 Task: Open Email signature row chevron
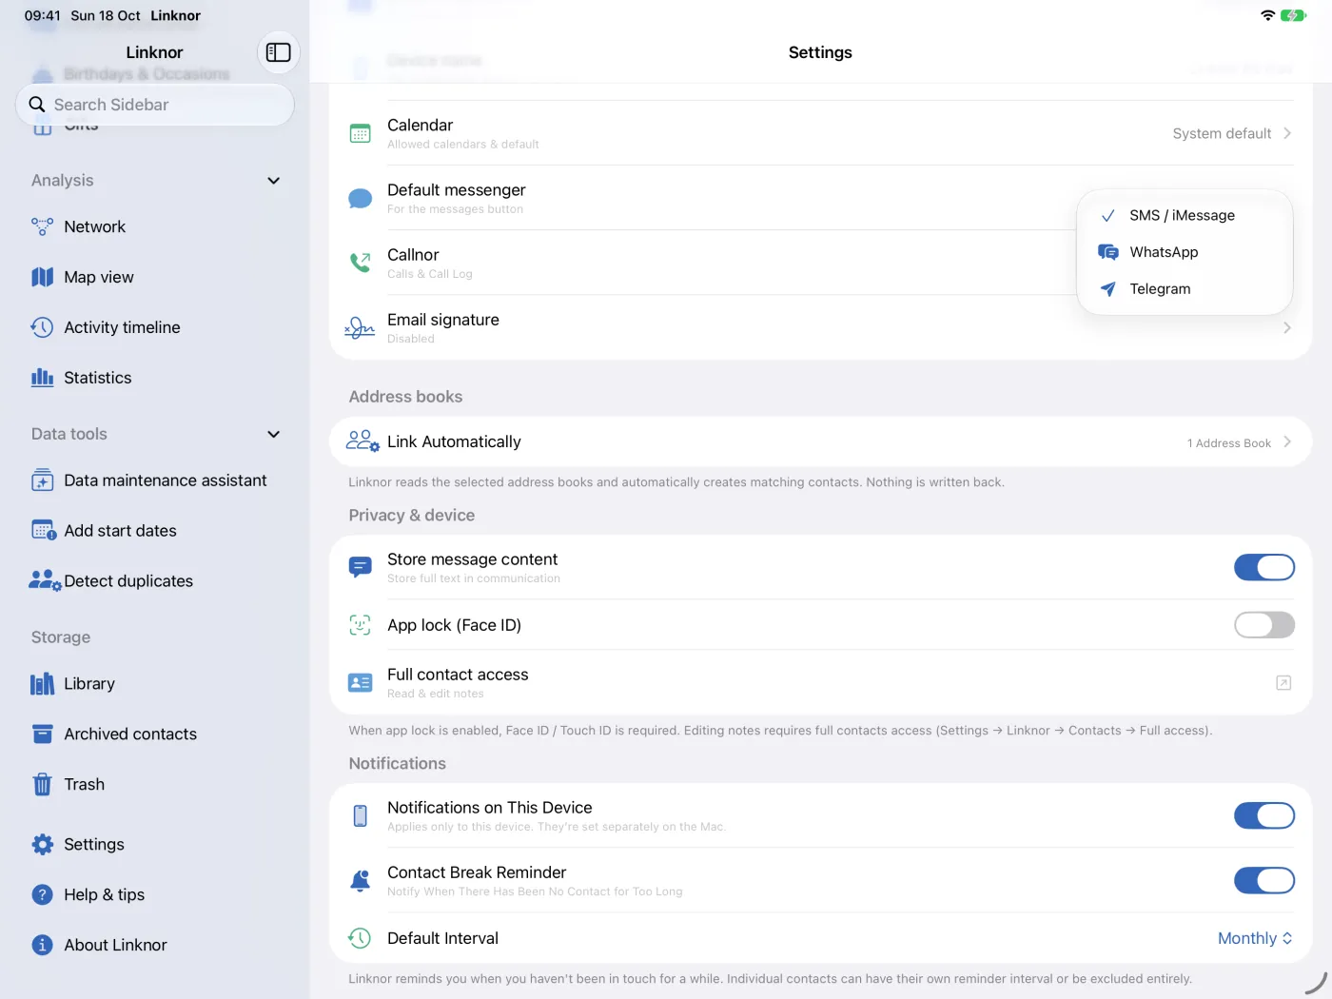[x=1287, y=327]
